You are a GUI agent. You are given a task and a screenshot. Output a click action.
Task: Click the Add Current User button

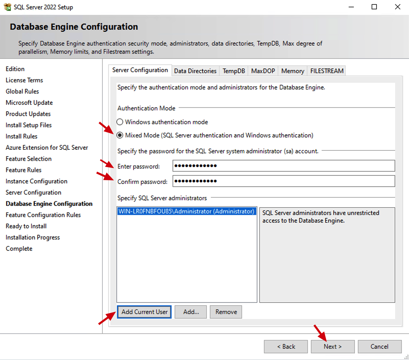144,312
